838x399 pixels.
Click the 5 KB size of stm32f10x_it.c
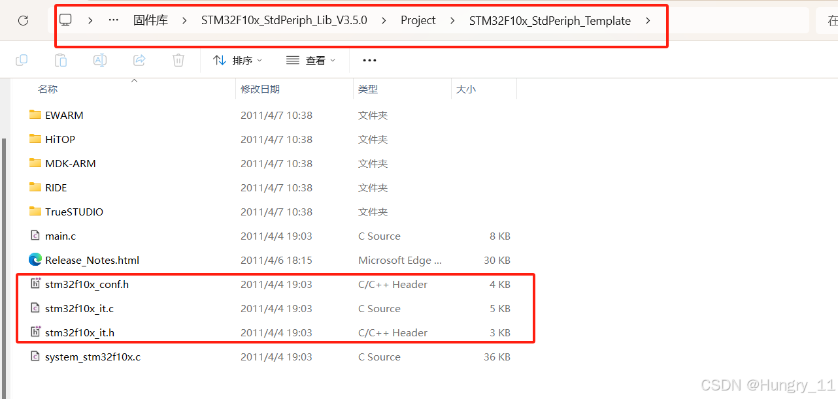pos(500,308)
